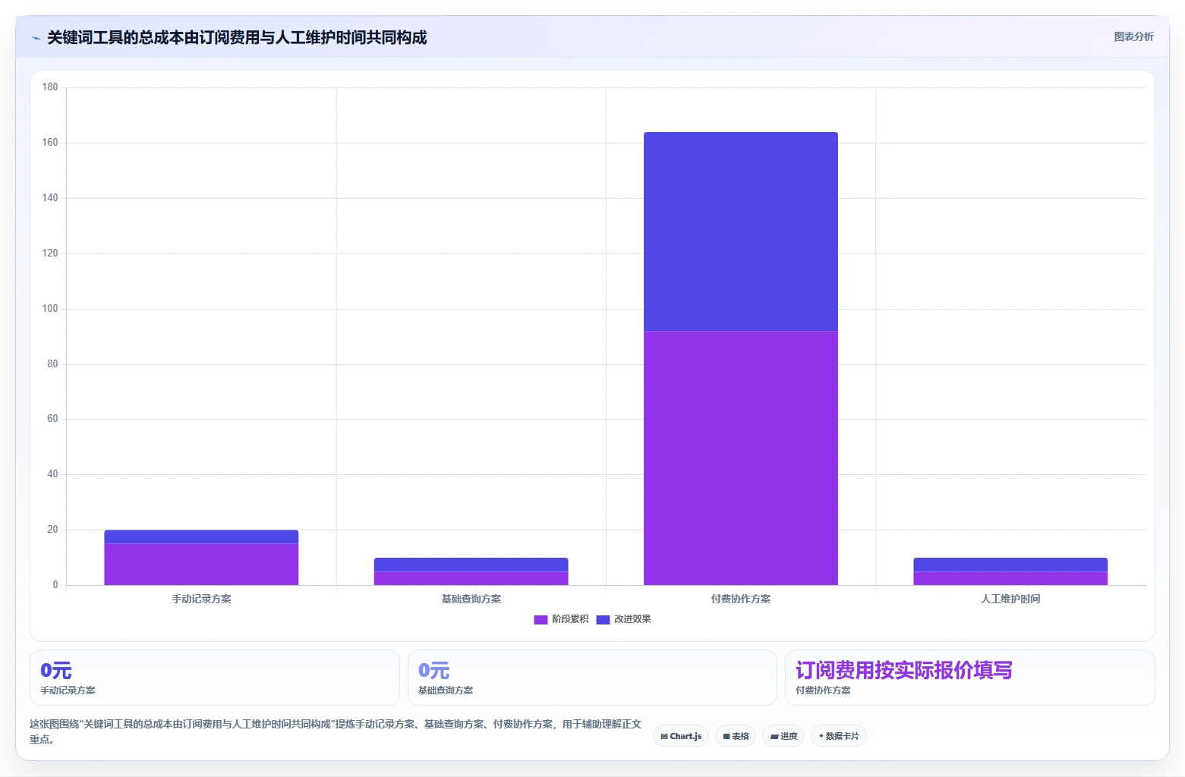The width and height of the screenshot is (1185, 777).
Task: Select the 数据卡片 chip
Action: click(x=839, y=736)
